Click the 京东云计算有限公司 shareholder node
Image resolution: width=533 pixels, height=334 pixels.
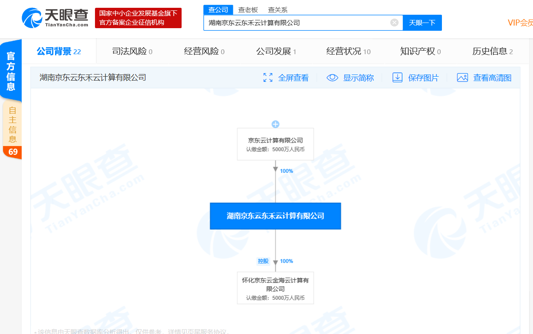coord(275,144)
